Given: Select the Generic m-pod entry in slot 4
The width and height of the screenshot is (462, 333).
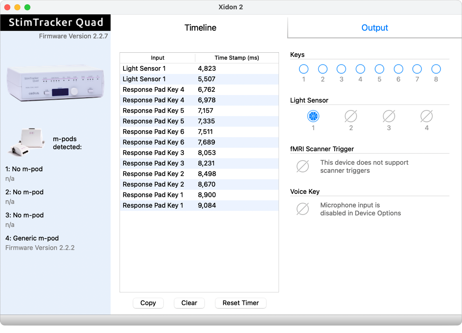Looking at the screenshot, I should point(32,238).
